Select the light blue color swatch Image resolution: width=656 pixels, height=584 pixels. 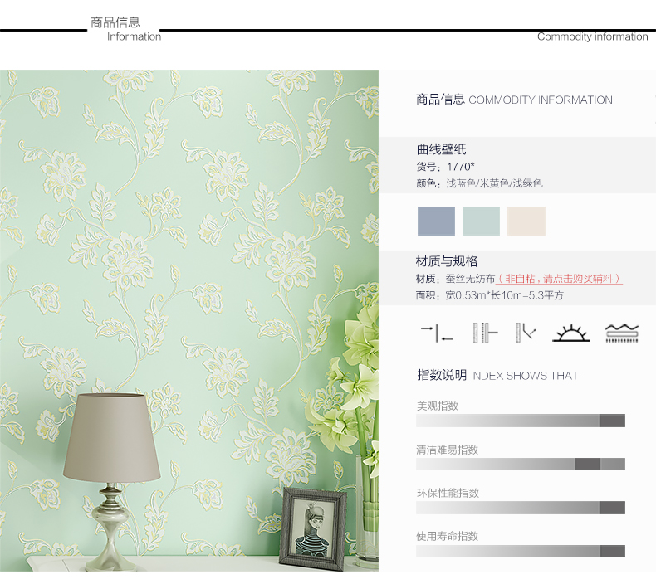[436, 221]
